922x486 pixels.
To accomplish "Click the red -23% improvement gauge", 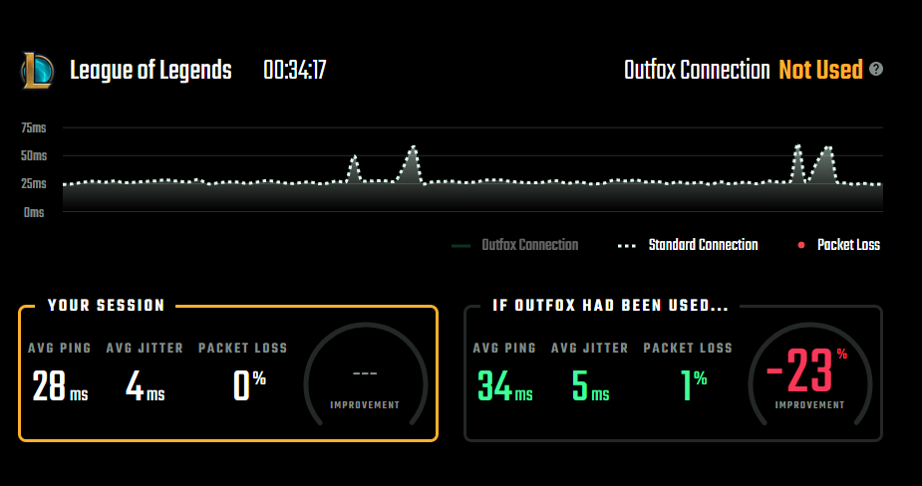I will pos(809,373).
